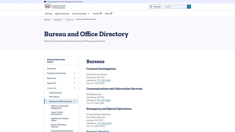The width and height of the screenshot is (235, 132).
Task: Click the State Police breadcrumb link
Action: click(58, 19)
